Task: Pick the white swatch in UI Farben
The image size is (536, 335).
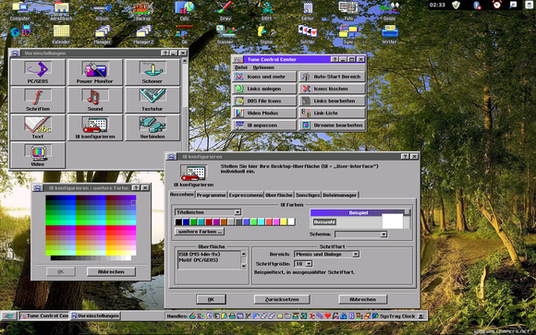Action: click(291, 222)
